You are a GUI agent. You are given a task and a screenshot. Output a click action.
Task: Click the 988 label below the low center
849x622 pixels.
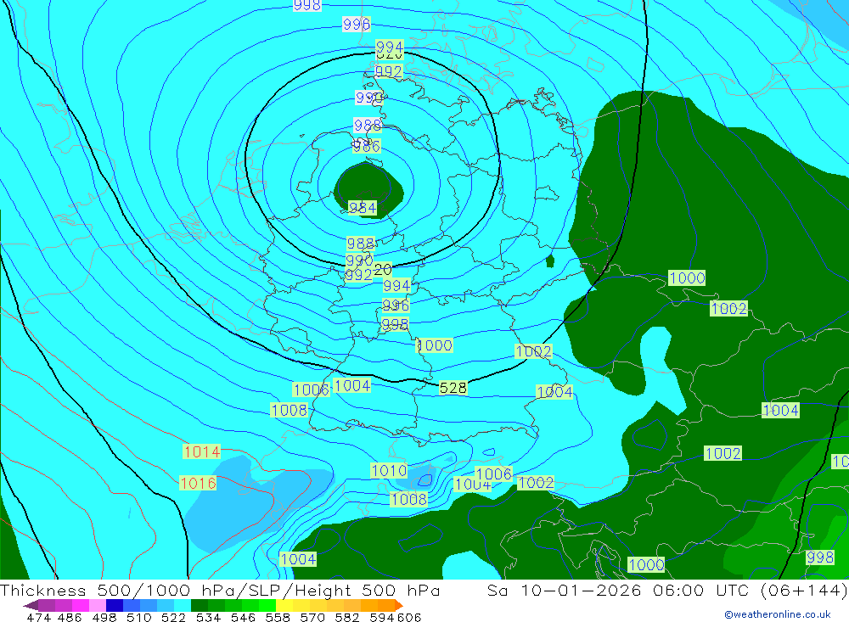pyautogui.click(x=361, y=244)
